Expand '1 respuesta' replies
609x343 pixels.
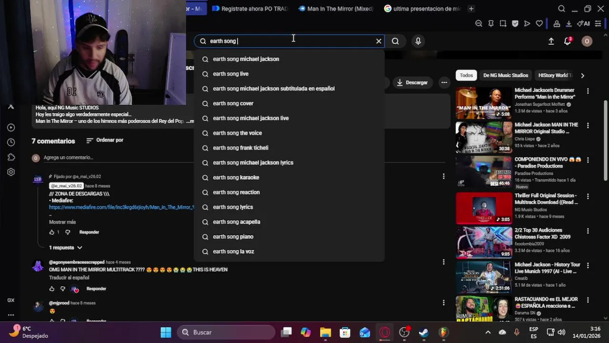pos(66,247)
